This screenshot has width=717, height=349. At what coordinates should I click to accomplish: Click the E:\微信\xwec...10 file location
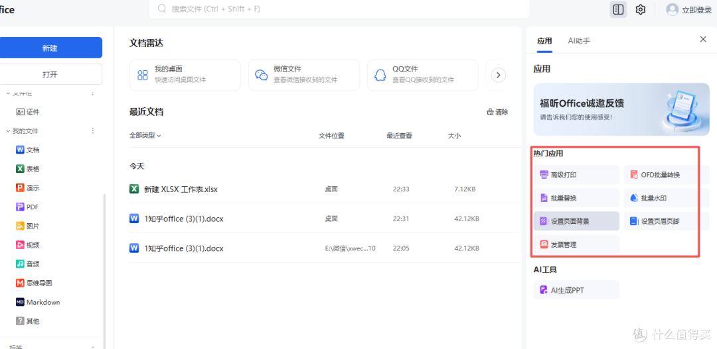point(351,248)
